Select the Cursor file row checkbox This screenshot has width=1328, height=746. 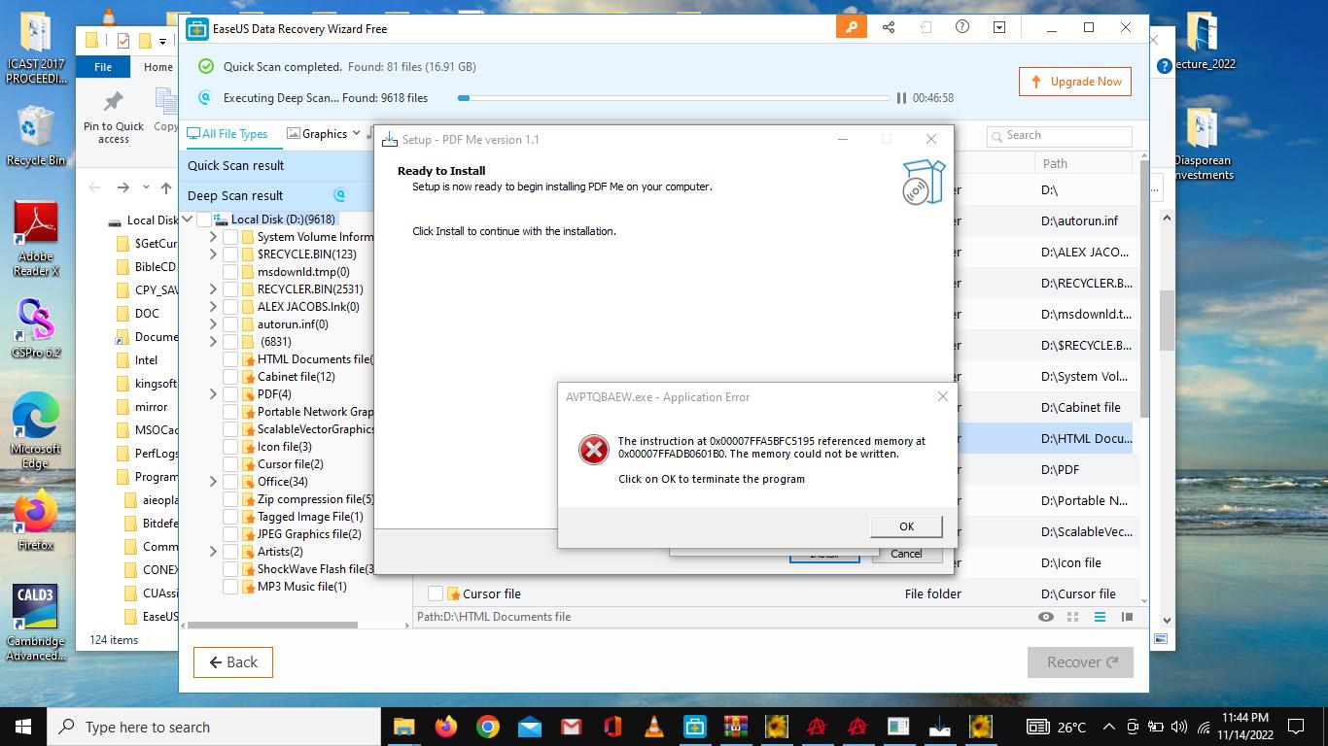pos(436,593)
